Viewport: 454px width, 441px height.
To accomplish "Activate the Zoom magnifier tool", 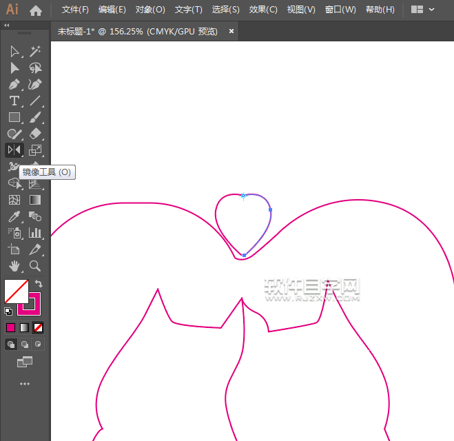I will tap(35, 266).
